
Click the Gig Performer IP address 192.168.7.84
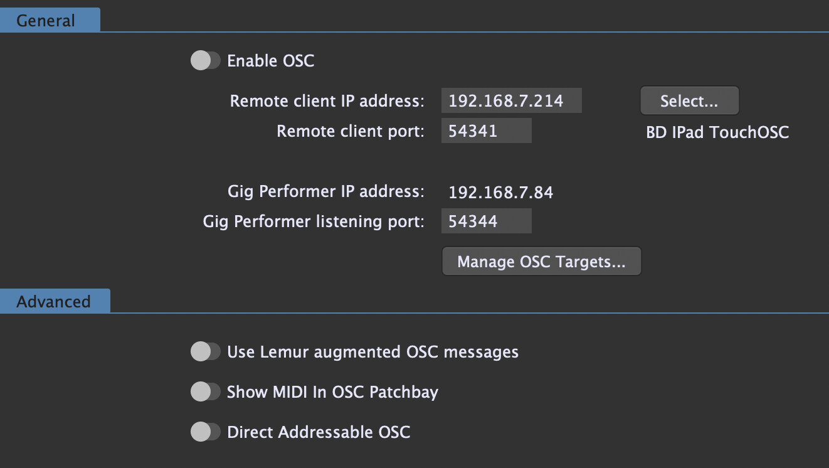(500, 192)
